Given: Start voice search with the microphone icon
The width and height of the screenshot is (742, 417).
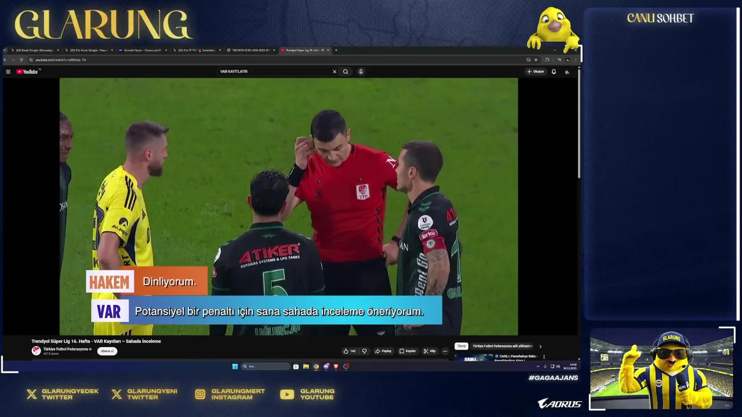Looking at the screenshot, I should pos(361,72).
